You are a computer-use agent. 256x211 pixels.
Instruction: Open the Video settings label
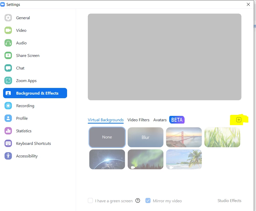[x=21, y=31]
